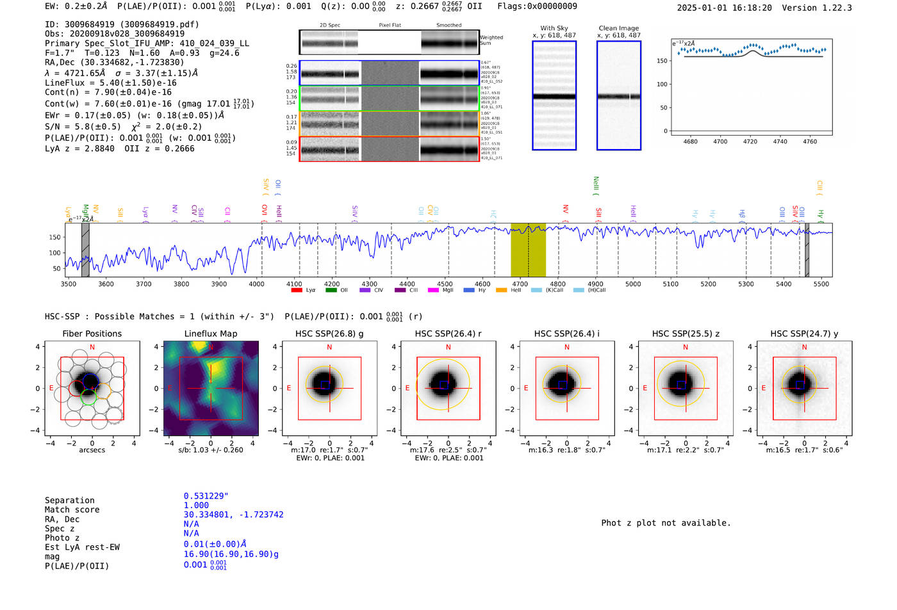Click the Primary Spec_Slot_IFU_AMP text

click(147, 43)
